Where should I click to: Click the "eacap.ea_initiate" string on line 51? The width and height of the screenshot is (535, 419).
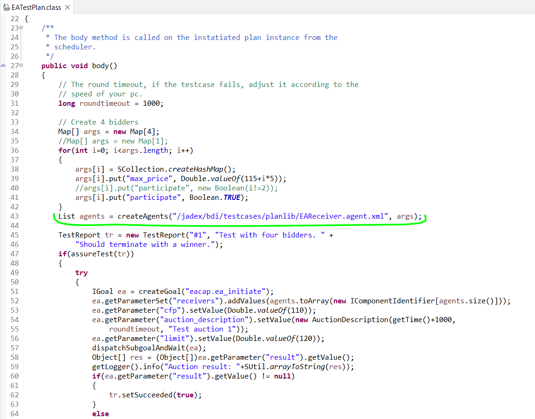(x=226, y=292)
